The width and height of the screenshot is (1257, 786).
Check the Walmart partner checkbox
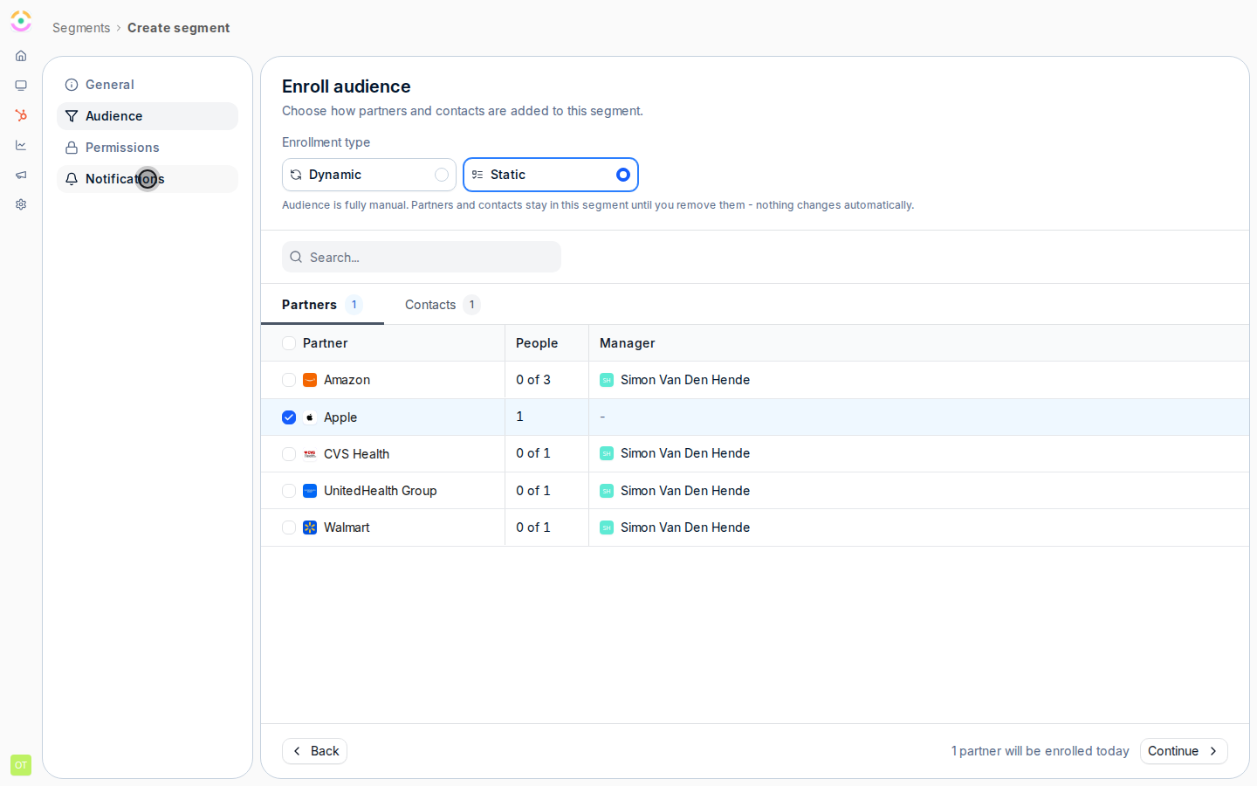point(289,527)
